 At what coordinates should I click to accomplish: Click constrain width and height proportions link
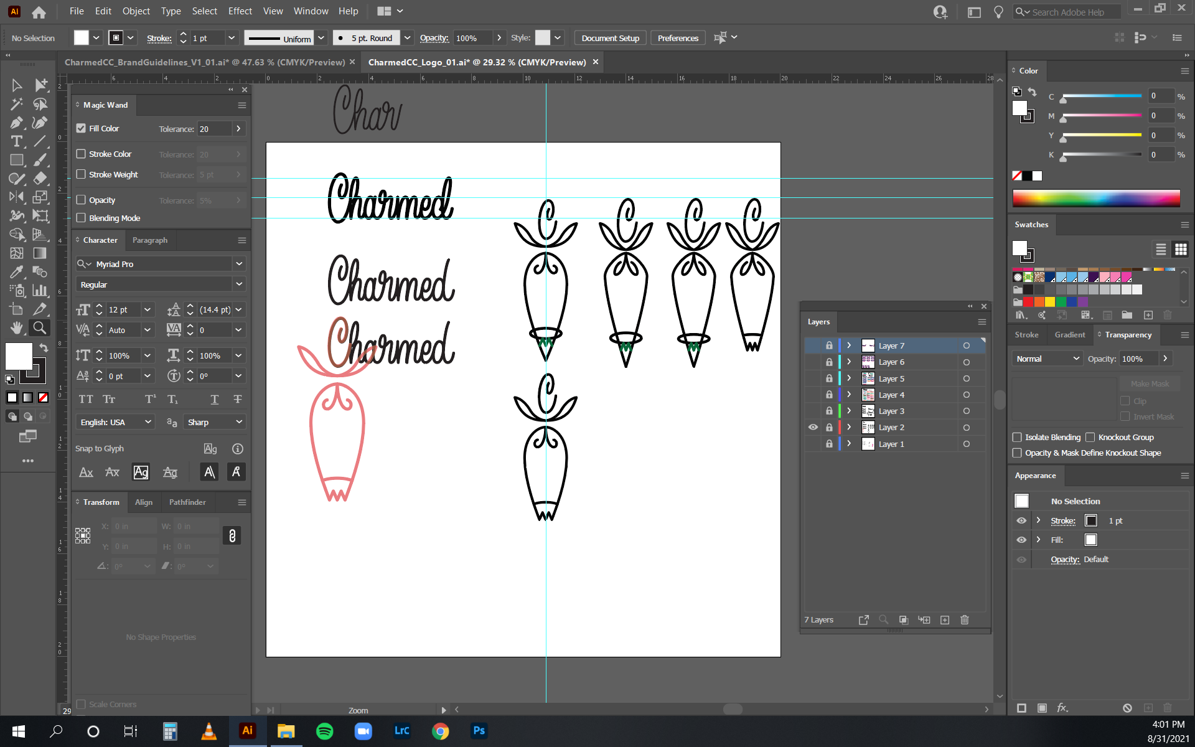pyautogui.click(x=232, y=535)
